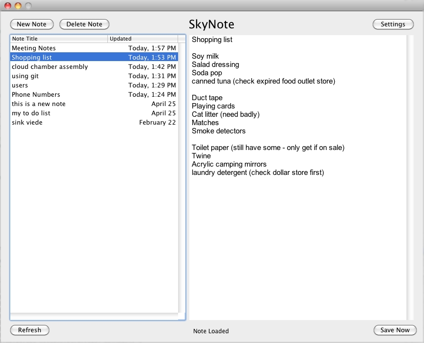424x343 pixels.
Task: Open the Settings dialog
Action: (x=393, y=24)
